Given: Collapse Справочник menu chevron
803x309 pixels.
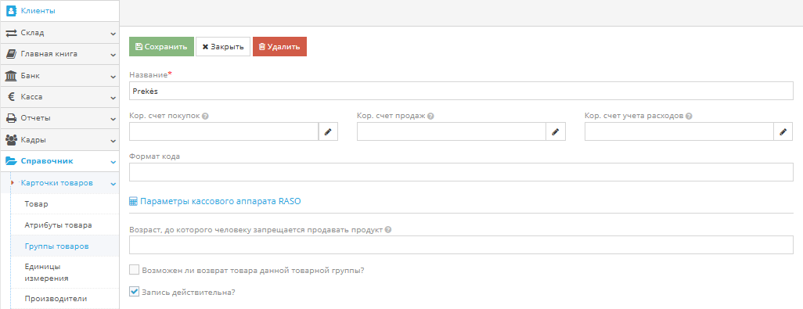Looking at the screenshot, I should coord(113,162).
